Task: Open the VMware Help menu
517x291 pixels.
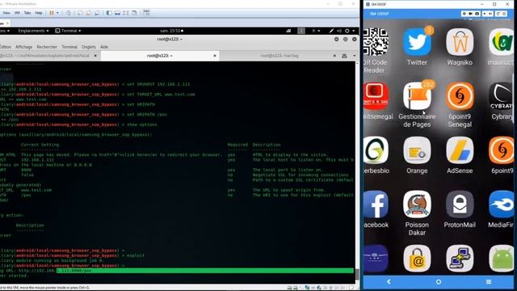Action: (x=39, y=13)
